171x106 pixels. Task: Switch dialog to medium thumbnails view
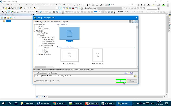[133, 21]
